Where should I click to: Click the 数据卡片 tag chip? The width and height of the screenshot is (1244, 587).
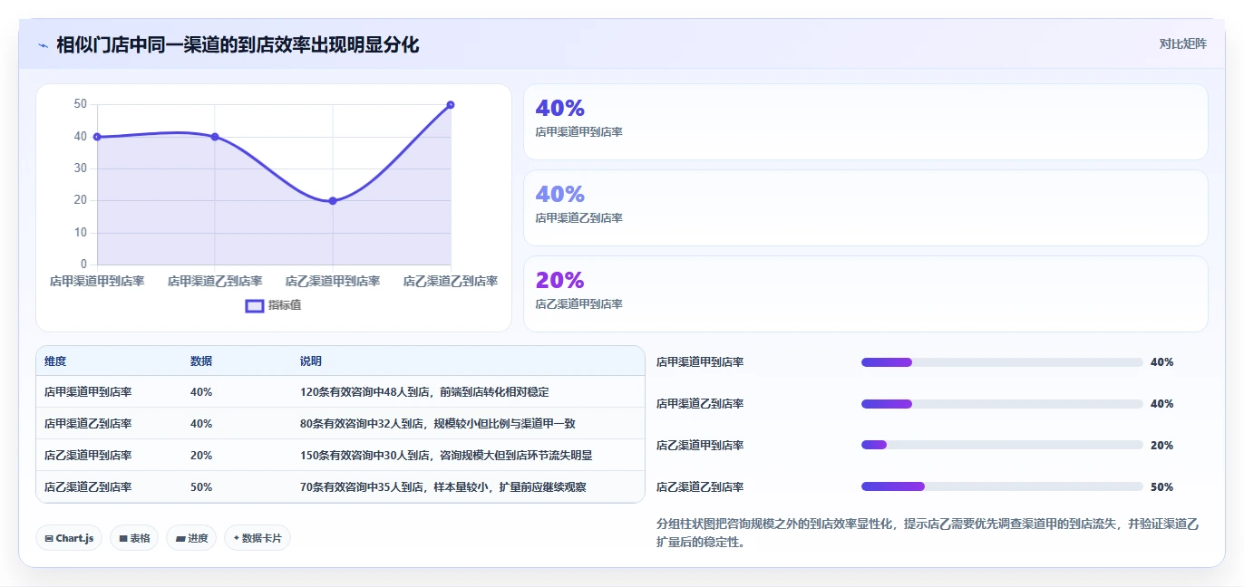tap(258, 538)
